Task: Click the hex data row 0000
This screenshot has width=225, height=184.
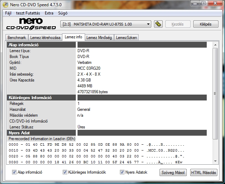Action: [x=96, y=145]
